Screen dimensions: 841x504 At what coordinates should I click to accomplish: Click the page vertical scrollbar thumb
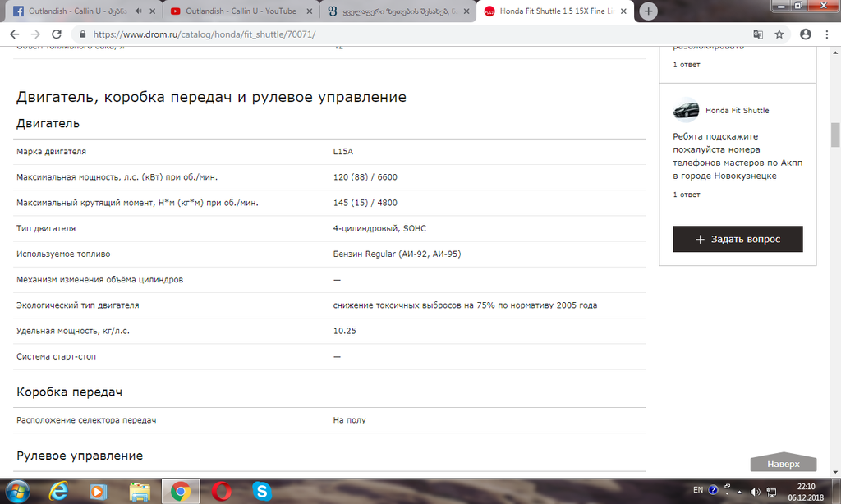(835, 135)
